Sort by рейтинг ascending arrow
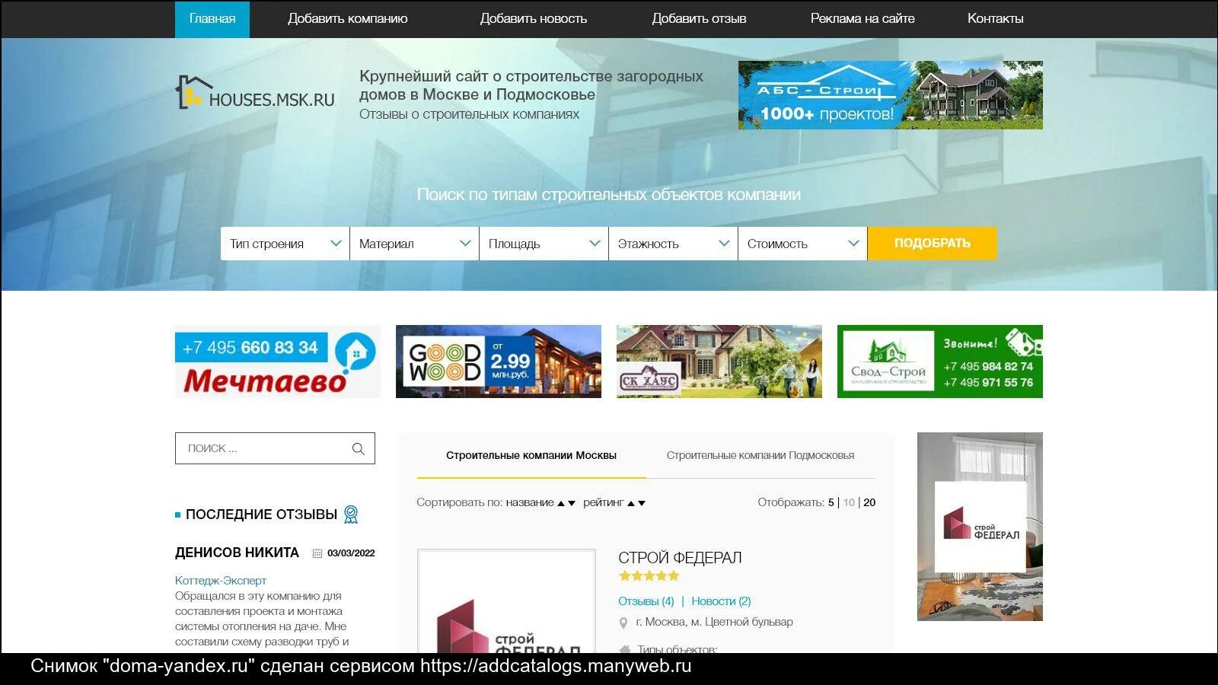Image resolution: width=1218 pixels, height=685 pixels. click(x=631, y=503)
